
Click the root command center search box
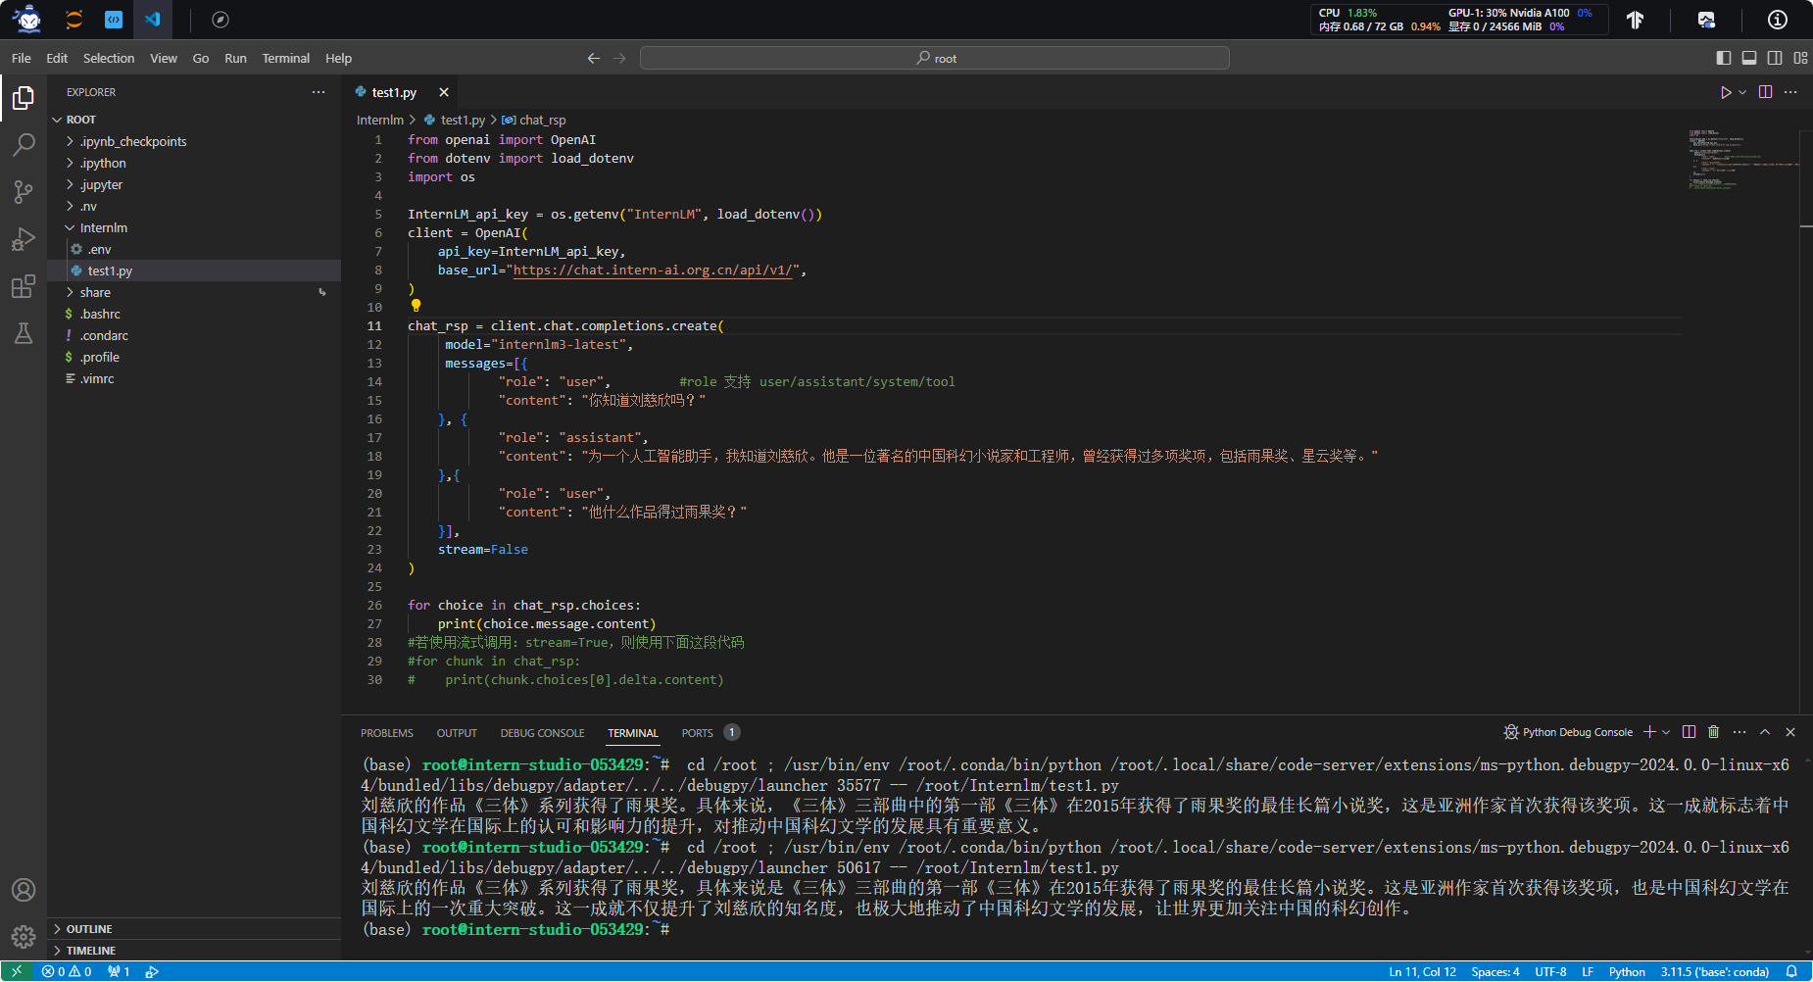click(x=935, y=59)
